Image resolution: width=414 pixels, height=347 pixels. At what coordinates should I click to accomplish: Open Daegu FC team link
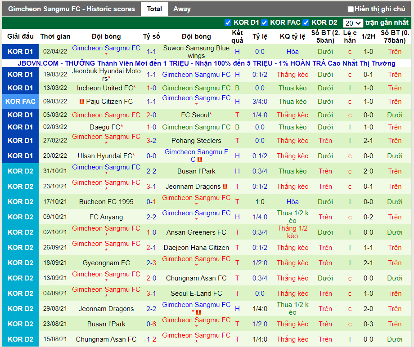coord(105,127)
